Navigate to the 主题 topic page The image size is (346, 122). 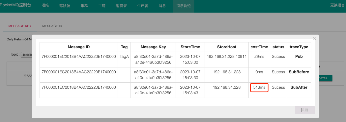click(x=102, y=6)
